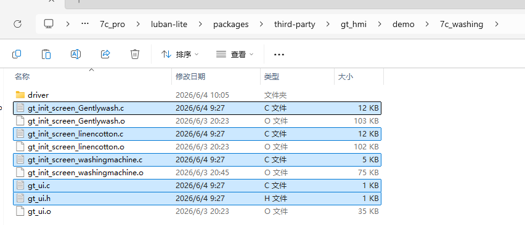This screenshot has height=225, width=525.
Task: Expand the chevron after third-party
Action: pyautogui.click(x=328, y=24)
